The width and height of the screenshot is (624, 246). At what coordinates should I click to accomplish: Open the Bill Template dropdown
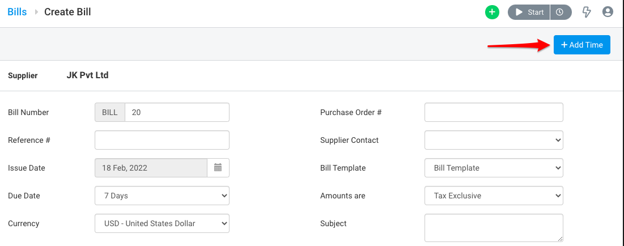click(493, 168)
